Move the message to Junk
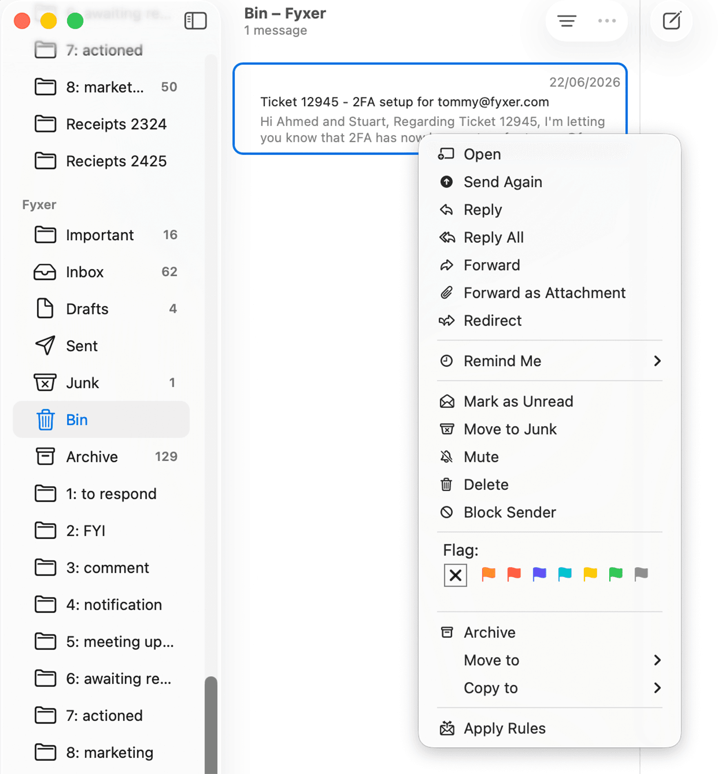Image resolution: width=725 pixels, height=774 pixels. (549, 429)
